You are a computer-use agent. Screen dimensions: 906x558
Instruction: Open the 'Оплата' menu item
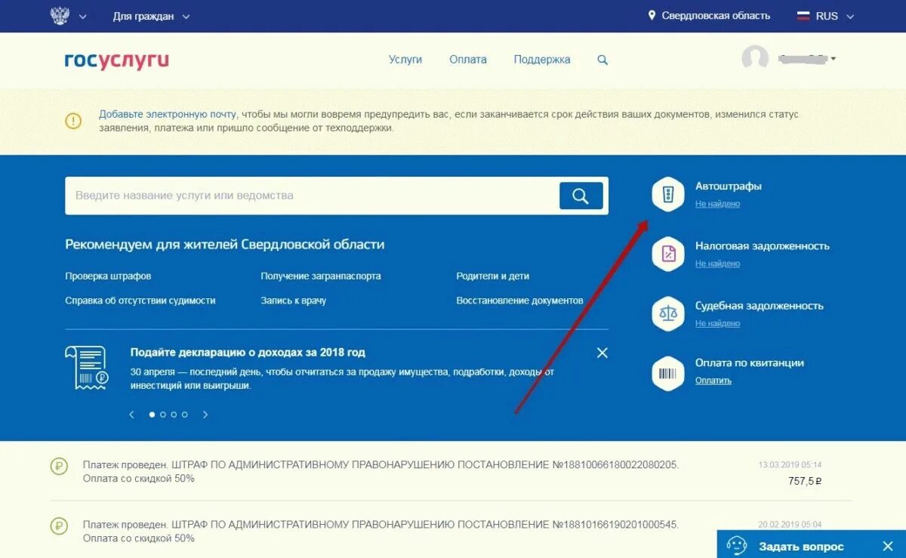click(x=468, y=60)
